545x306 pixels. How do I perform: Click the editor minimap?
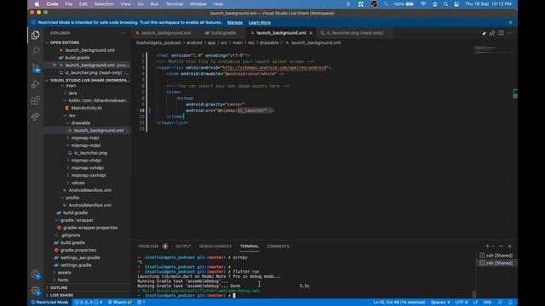pos(494,50)
